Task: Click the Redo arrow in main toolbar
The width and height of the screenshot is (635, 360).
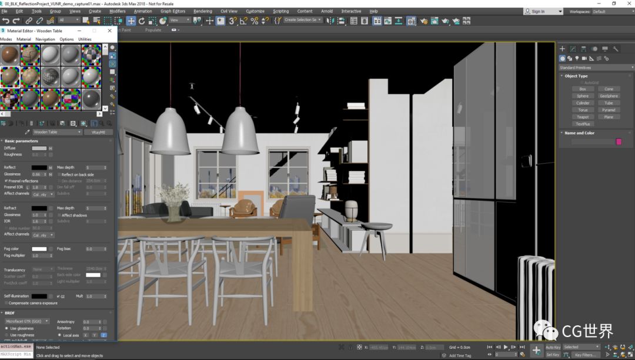Action: click(16, 21)
